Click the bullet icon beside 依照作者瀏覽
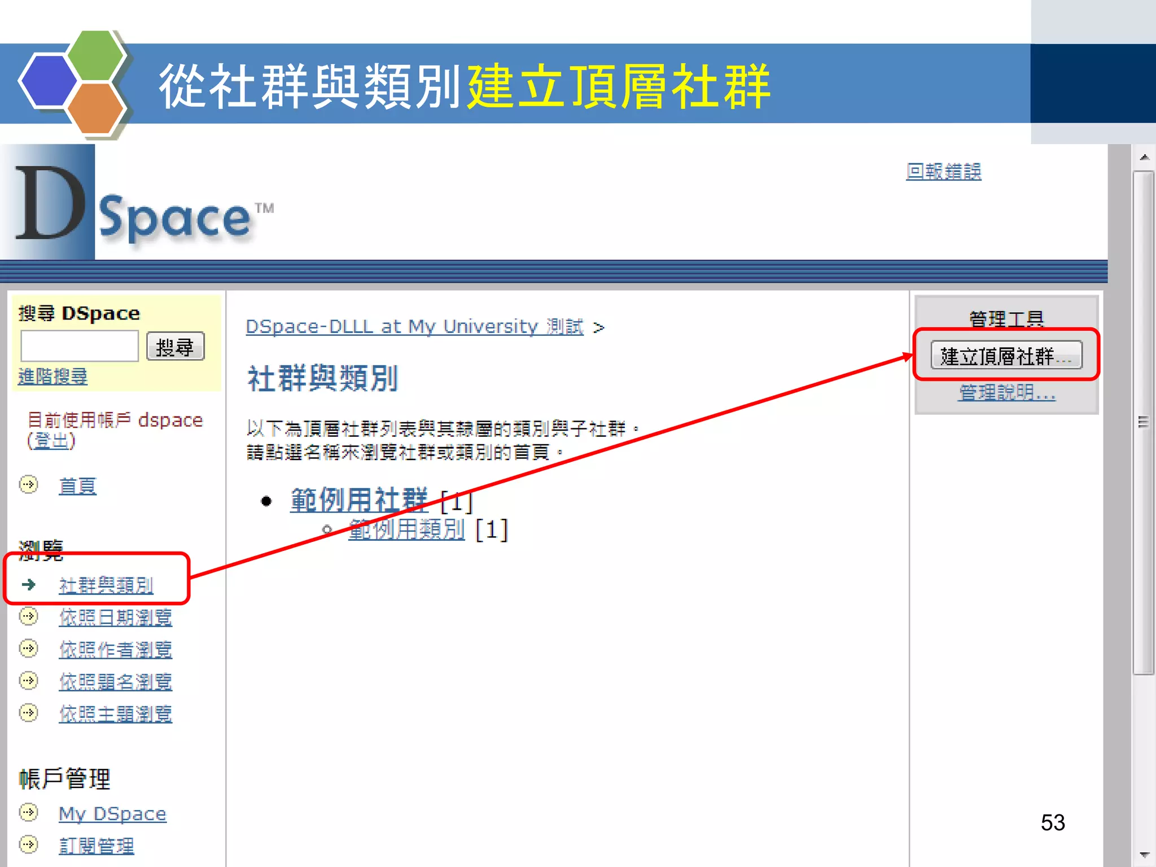This screenshot has height=867, width=1156. (29, 648)
